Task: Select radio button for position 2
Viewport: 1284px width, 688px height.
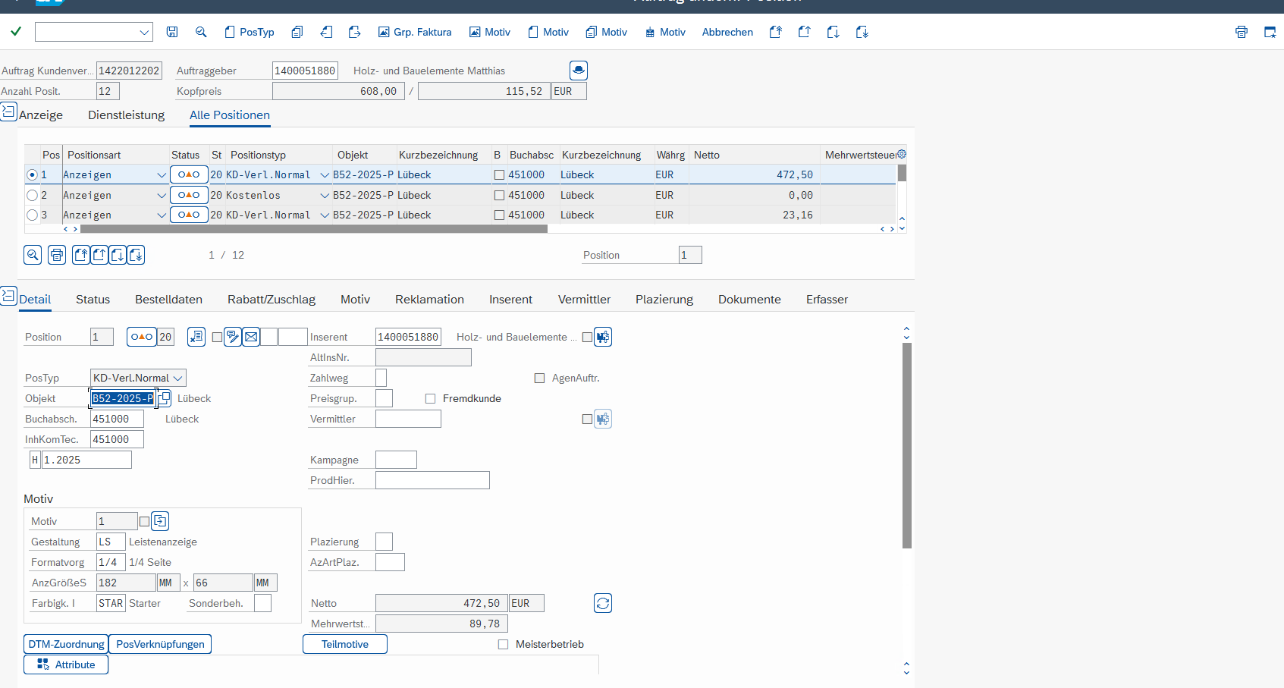Action: (x=32, y=195)
